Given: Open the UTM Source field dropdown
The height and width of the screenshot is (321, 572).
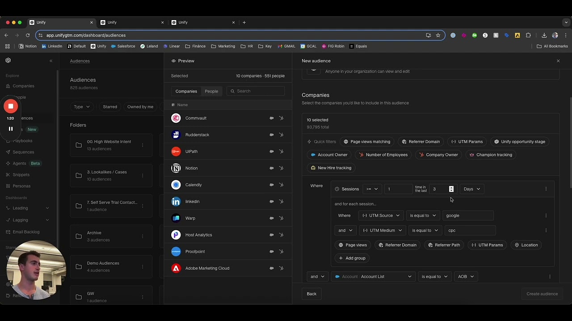Looking at the screenshot, I should [x=381, y=215].
